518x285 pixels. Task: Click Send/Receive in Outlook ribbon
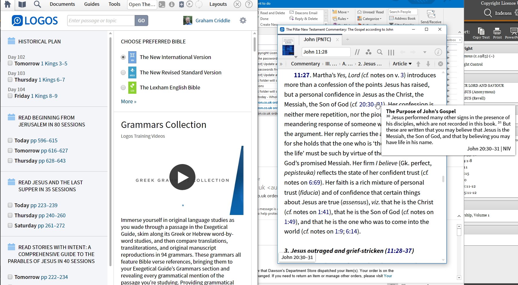click(x=431, y=17)
